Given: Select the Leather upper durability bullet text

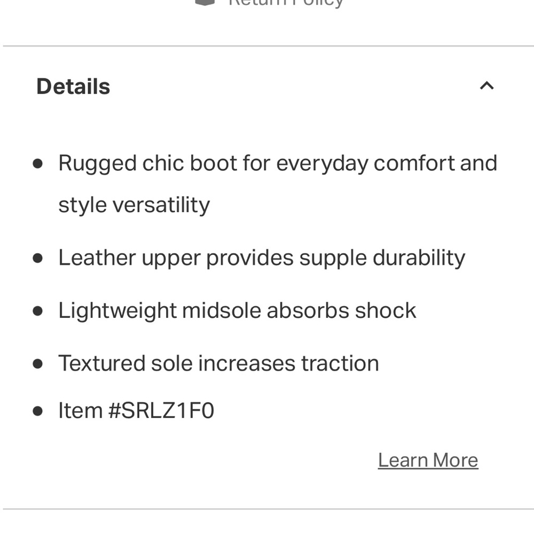Looking at the screenshot, I should tap(262, 258).
